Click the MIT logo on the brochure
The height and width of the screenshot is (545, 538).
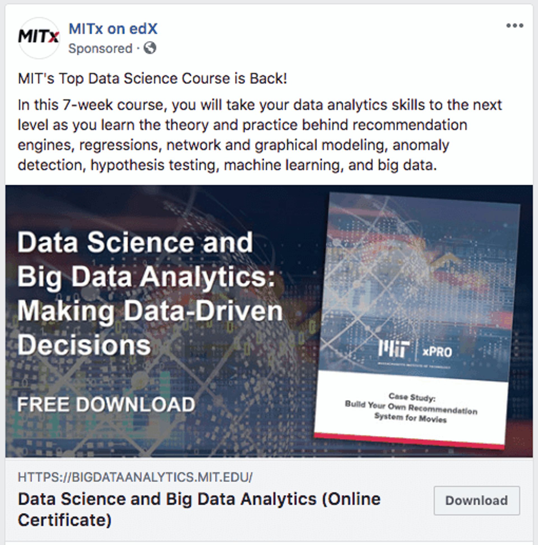point(393,349)
